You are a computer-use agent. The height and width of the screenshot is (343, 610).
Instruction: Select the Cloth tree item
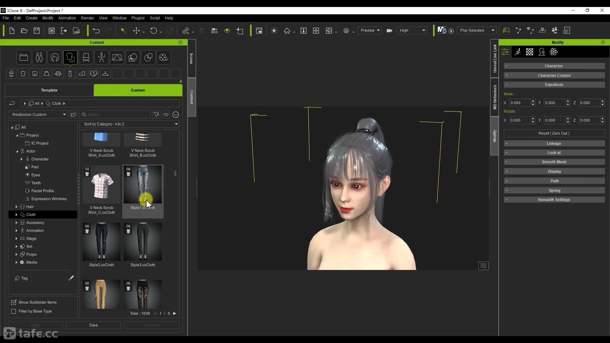click(31, 215)
